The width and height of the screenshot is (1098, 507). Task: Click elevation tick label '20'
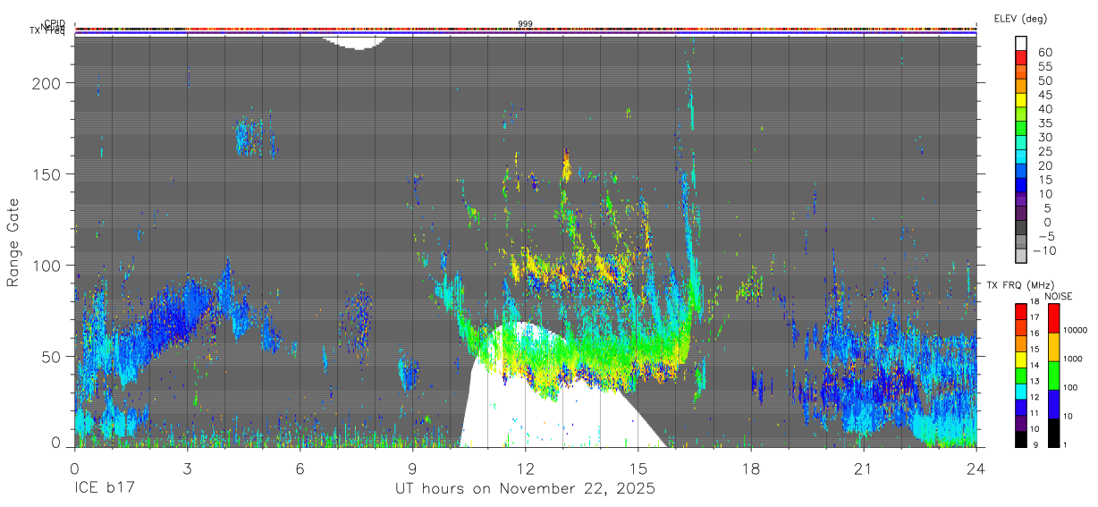point(1045,166)
